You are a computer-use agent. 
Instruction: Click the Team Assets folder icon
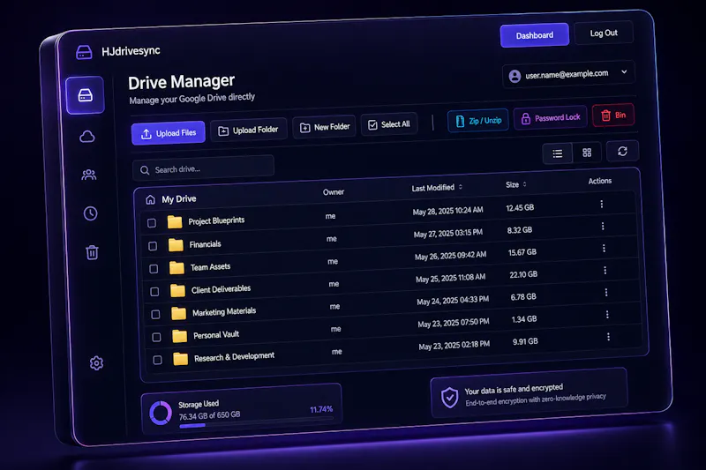(x=176, y=267)
